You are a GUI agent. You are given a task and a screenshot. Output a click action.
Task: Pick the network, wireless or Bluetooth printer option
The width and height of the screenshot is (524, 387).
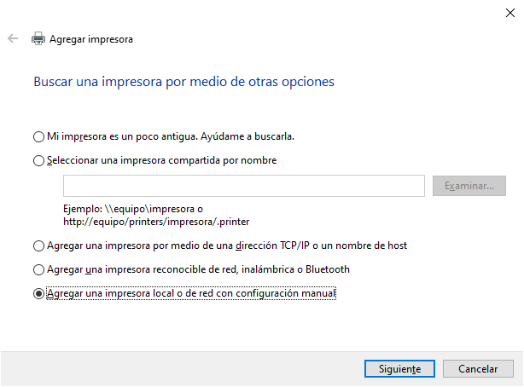(38, 270)
